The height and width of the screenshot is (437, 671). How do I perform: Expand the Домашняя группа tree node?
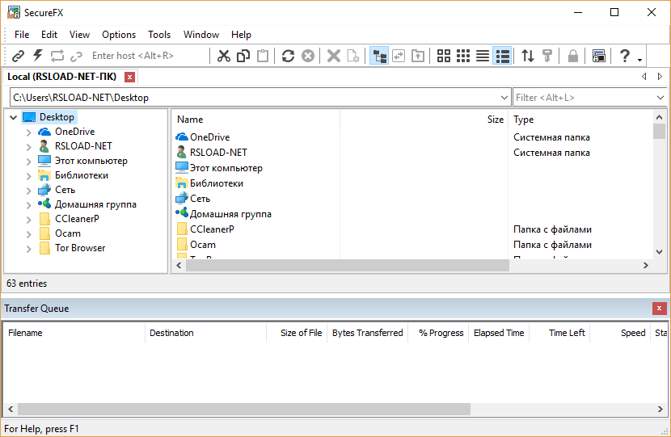pos(28,205)
